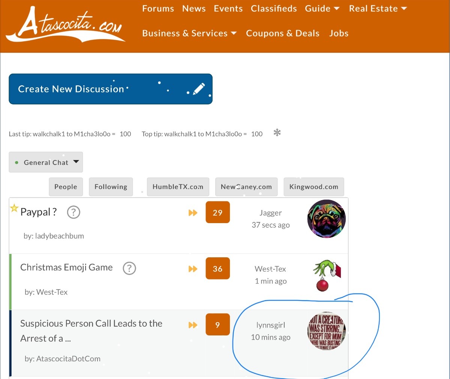Viewport: 450px width, 379px height.
Task: Click Create New Discussion button
Action: tap(111, 89)
